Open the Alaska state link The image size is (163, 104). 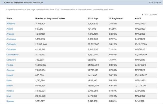[x=10, y=29]
